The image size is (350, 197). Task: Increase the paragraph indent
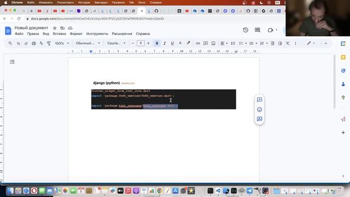point(280,43)
